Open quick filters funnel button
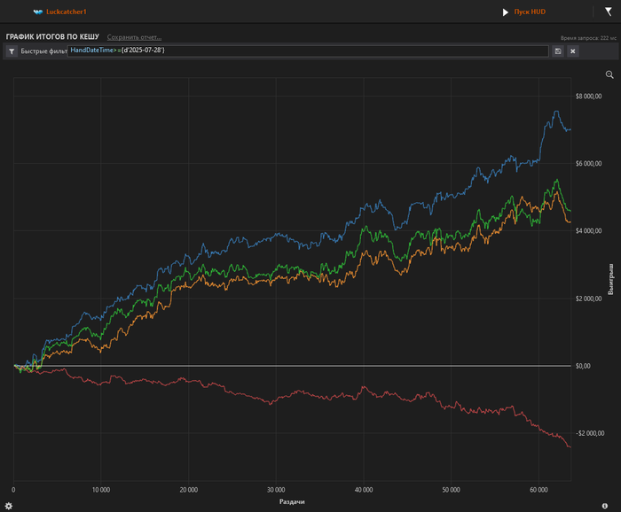 point(12,51)
